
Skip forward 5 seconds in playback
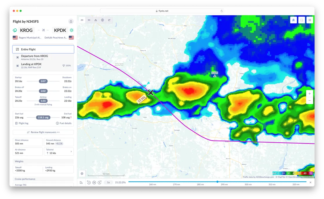(x=100, y=183)
